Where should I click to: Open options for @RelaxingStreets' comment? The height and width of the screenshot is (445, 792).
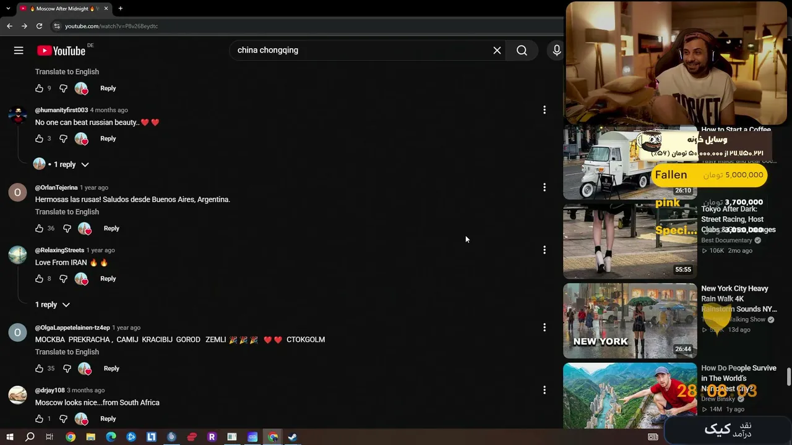click(x=544, y=250)
